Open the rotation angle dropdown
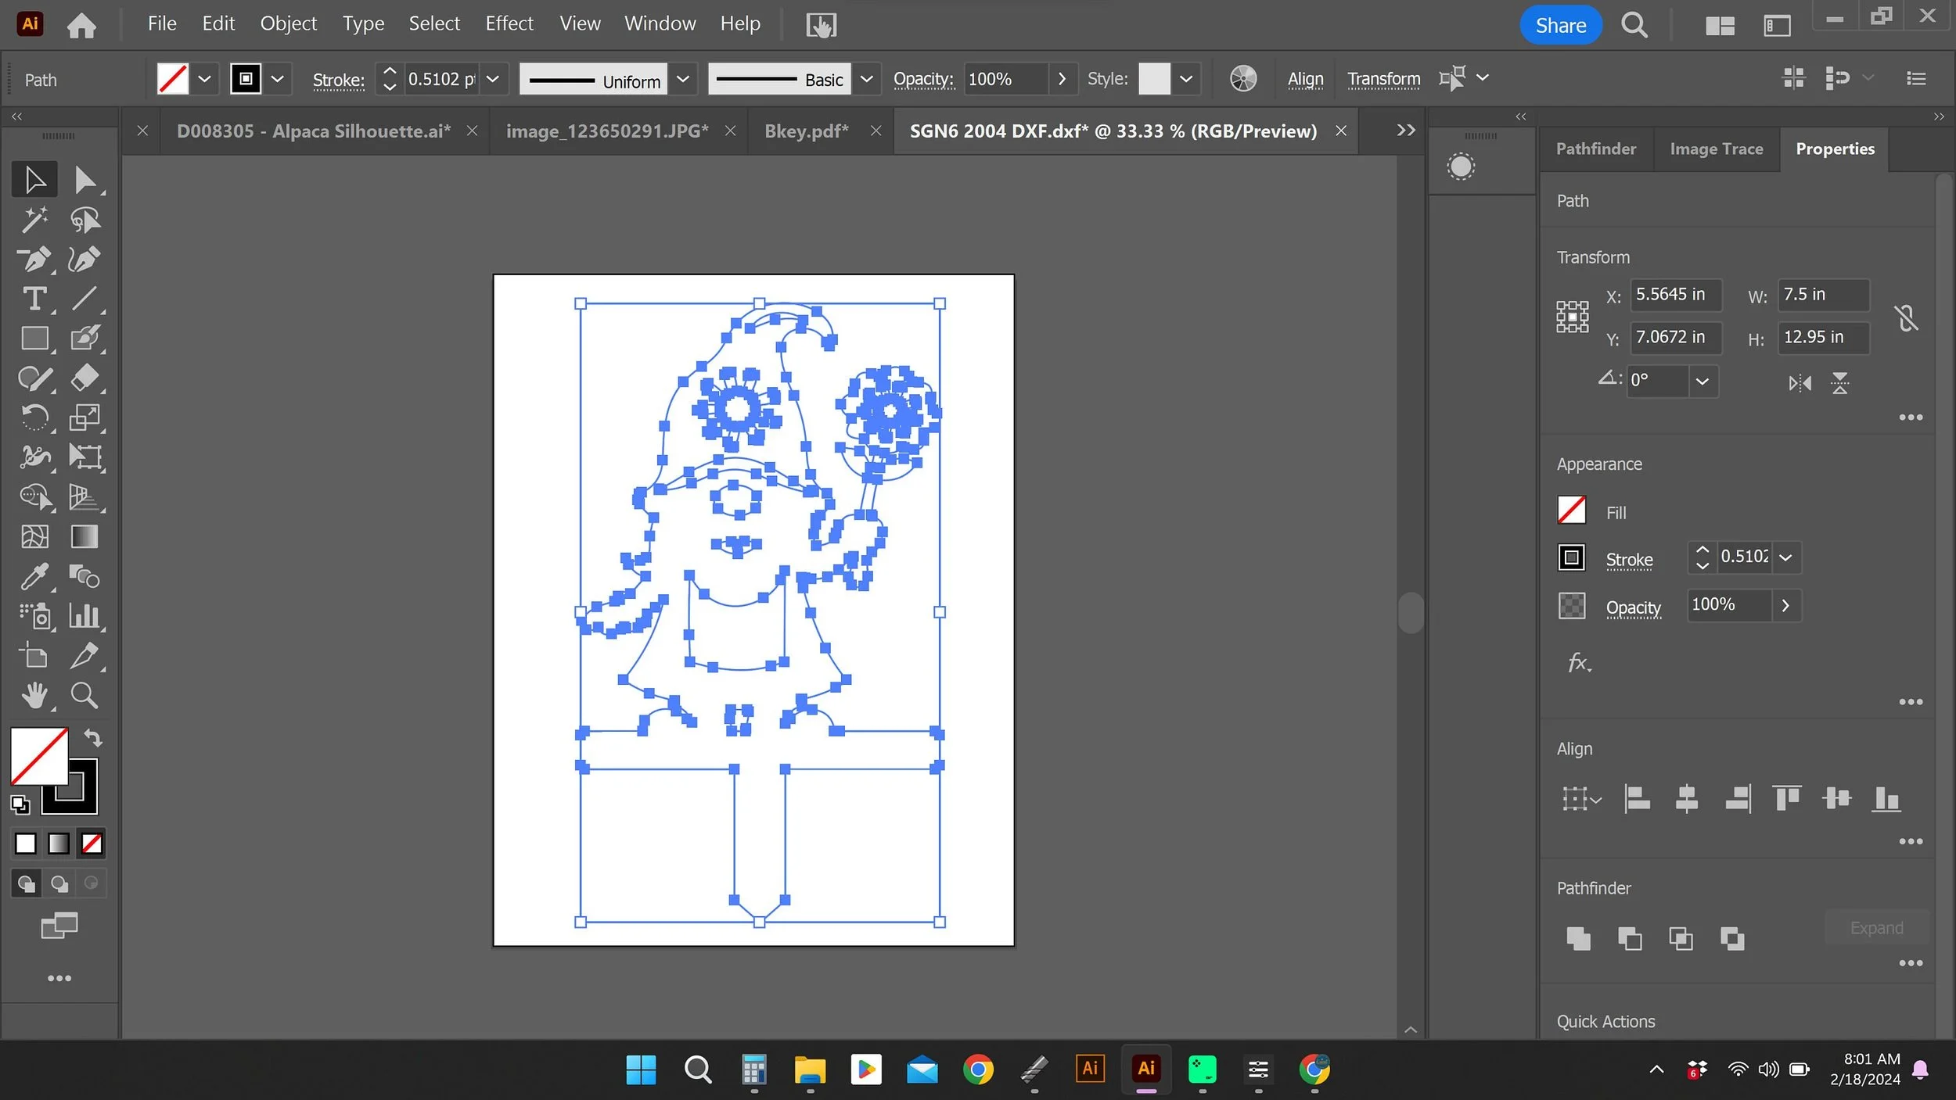Image resolution: width=1956 pixels, height=1100 pixels. tap(1702, 382)
